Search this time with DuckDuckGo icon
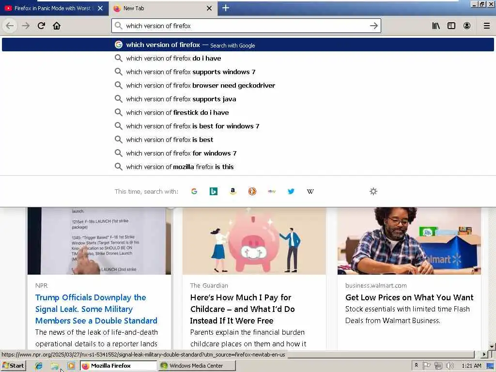The width and height of the screenshot is (496, 372). [x=252, y=191]
